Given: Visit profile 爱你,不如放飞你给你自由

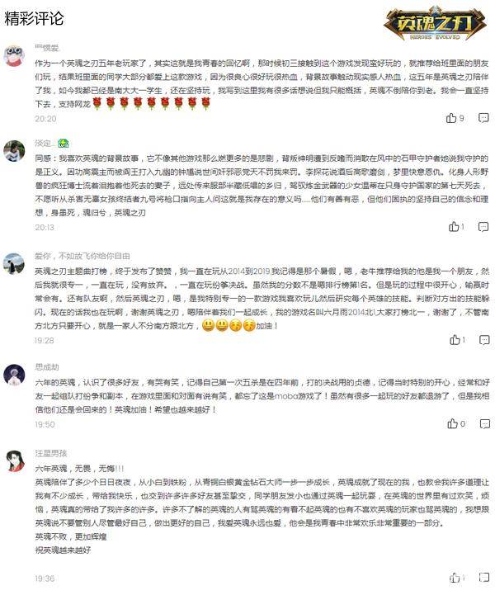Looking at the screenshot, I should pyautogui.click(x=82, y=256).
